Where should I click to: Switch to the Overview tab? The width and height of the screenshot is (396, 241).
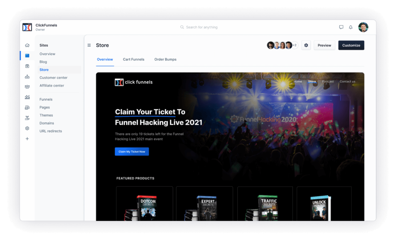click(x=105, y=59)
